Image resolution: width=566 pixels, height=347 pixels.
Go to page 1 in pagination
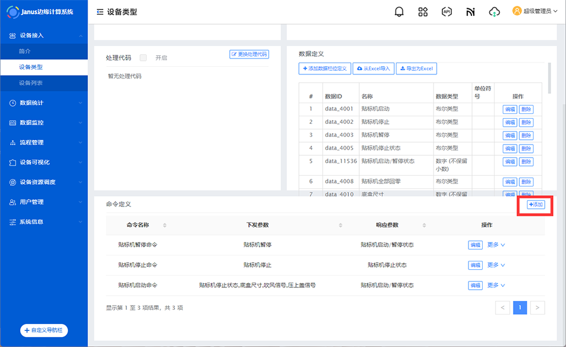[x=520, y=307]
